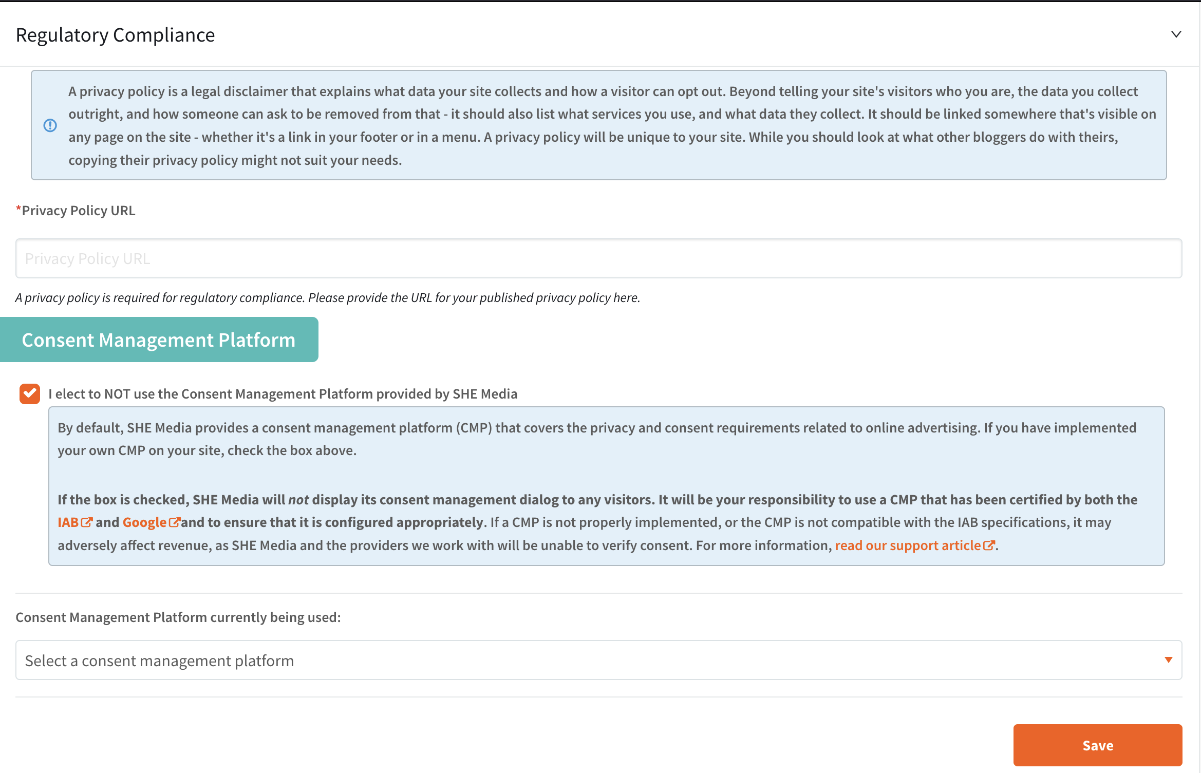Open the Consent Management Platform tab
The image size is (1201, 773).
(159, 340)
